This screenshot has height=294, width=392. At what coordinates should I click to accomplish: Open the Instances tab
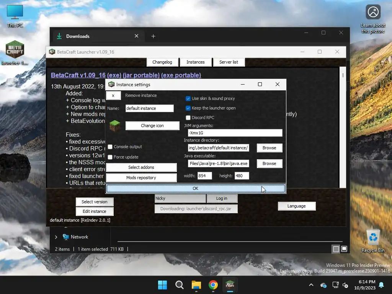196,62
